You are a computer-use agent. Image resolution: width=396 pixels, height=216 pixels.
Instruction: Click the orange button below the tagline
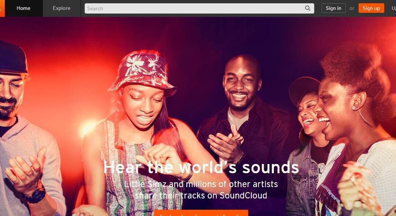(x=201, y=213)
